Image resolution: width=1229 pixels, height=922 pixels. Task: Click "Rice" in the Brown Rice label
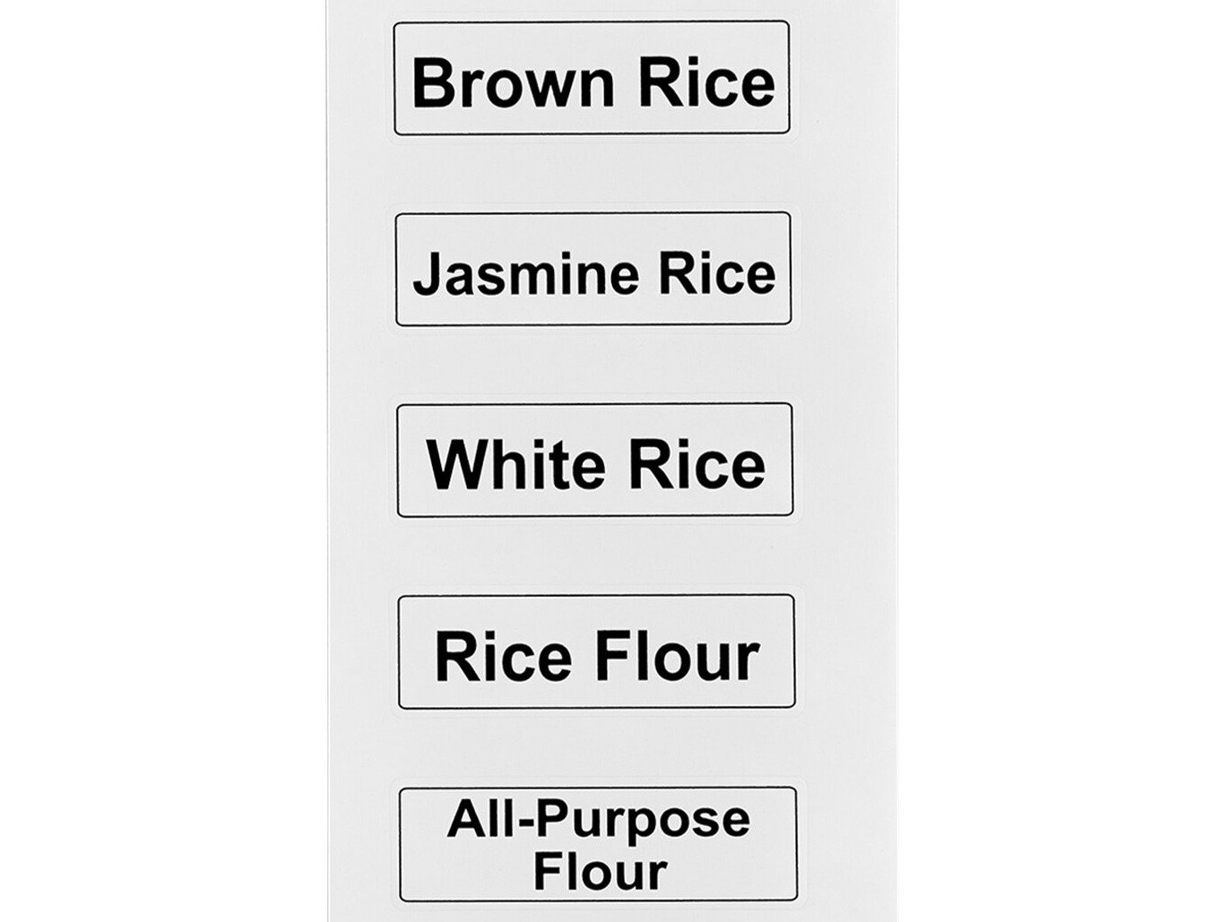point(705,82)
